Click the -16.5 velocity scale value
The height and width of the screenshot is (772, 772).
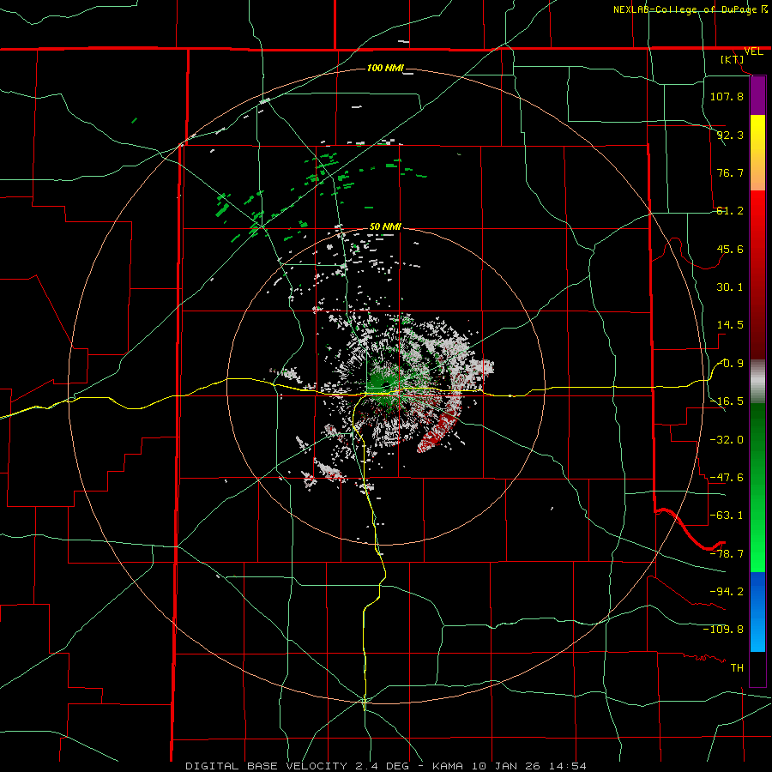coord(727,401)
